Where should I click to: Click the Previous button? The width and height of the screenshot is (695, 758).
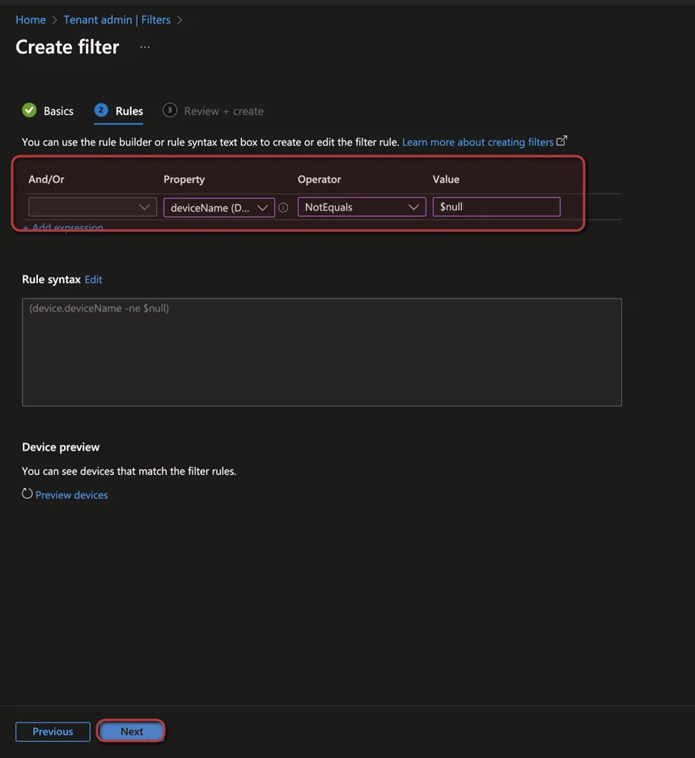tap(53, 731)
